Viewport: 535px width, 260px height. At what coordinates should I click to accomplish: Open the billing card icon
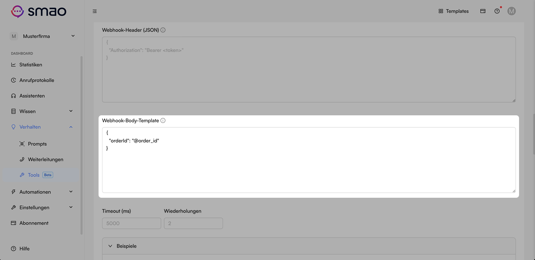[483, 11]
